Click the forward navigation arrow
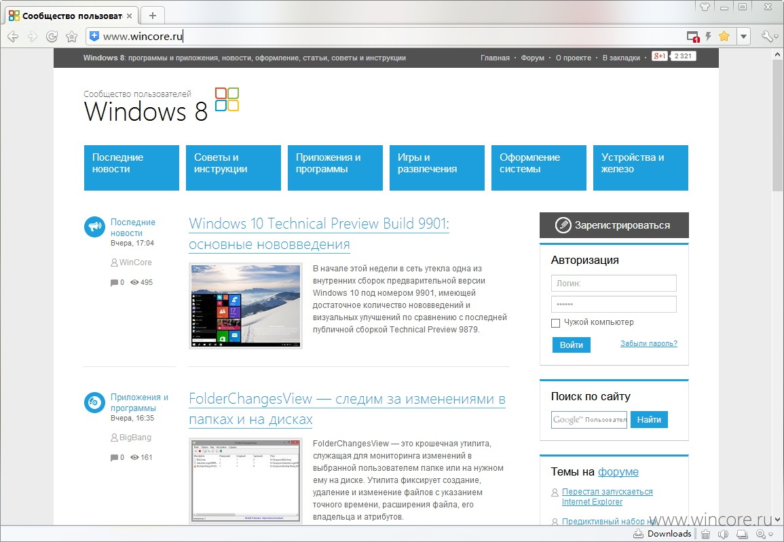This screenshot has width=784, height=542. coord(33,36)
